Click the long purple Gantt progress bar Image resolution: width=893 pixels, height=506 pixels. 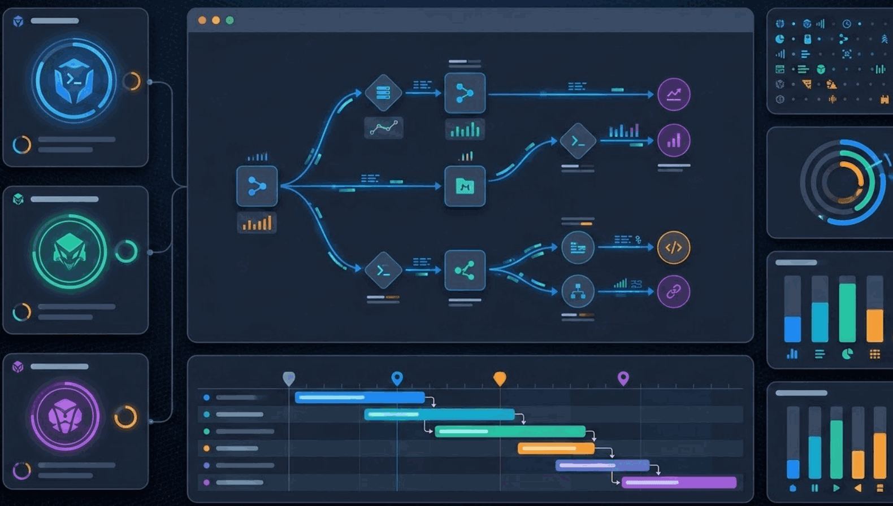pos(679,482)
